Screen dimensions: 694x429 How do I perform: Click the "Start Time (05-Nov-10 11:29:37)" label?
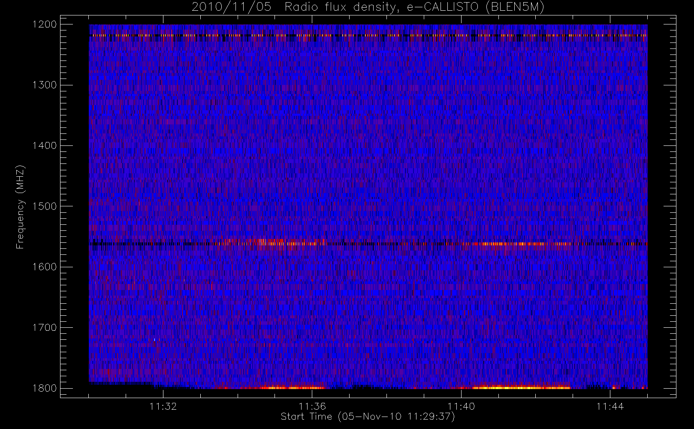pos(368,417)
